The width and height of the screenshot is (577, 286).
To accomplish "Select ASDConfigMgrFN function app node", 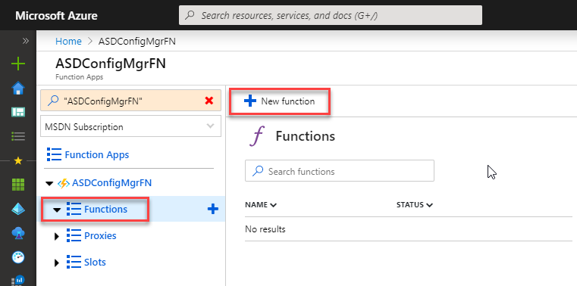I will click(x=112, y=183).
